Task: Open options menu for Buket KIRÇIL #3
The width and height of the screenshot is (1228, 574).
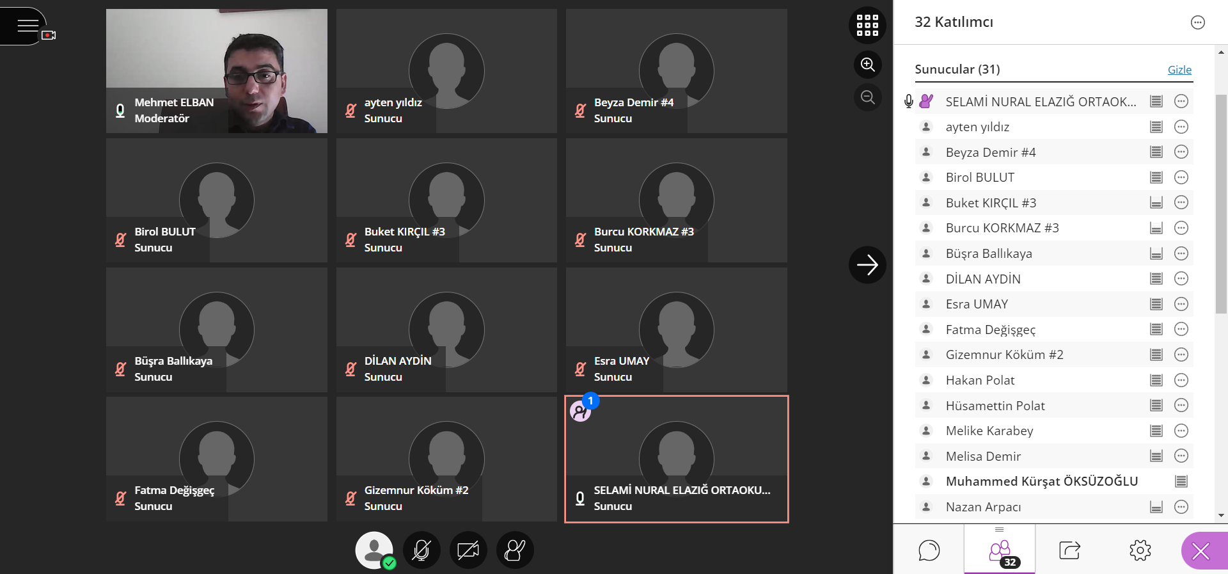Action: [x=1181, y=202]
